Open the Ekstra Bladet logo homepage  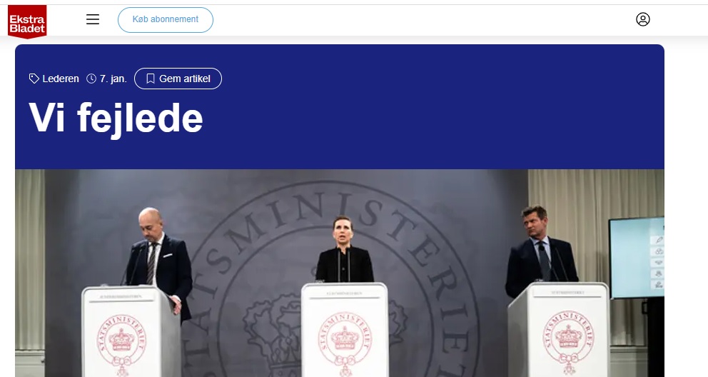pyautogui.click(x=27, y=21)
